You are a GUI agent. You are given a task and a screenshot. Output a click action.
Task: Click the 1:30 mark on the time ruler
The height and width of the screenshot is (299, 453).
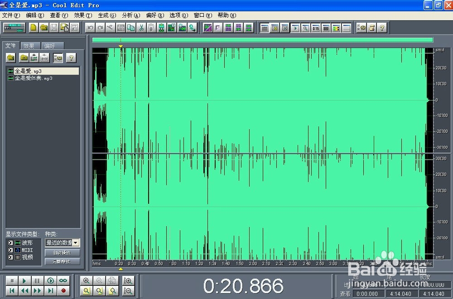click(212, 264)
